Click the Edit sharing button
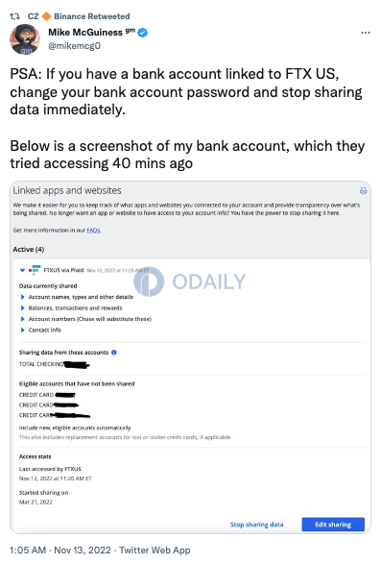 click(x=333, y=525)
